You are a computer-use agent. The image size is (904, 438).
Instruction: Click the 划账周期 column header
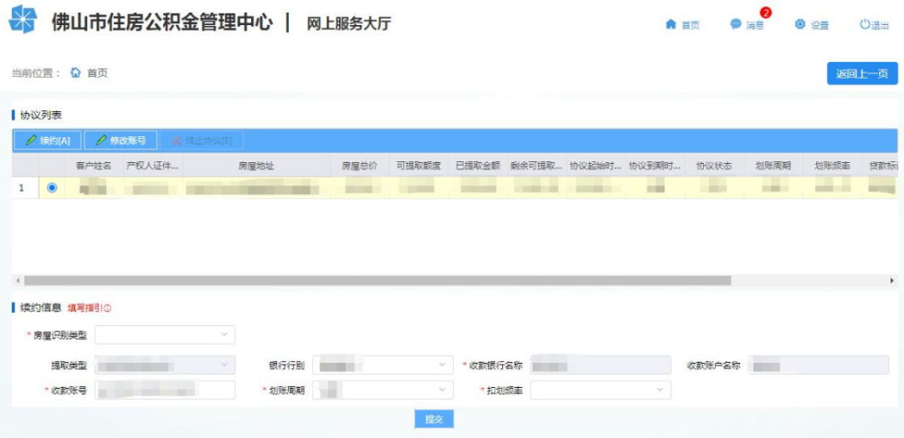tap(773, 166)
